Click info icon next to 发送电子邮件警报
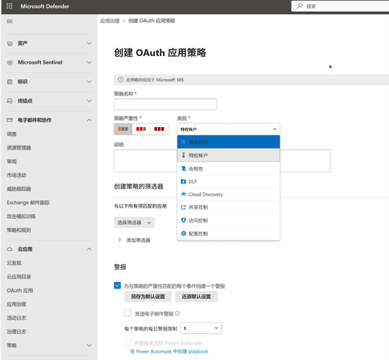 [178, 314]
